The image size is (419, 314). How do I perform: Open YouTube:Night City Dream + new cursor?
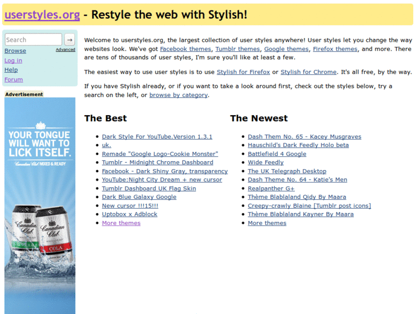coord(162,180)
